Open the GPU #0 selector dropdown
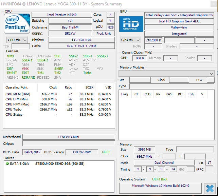 (x=131, y=40)
